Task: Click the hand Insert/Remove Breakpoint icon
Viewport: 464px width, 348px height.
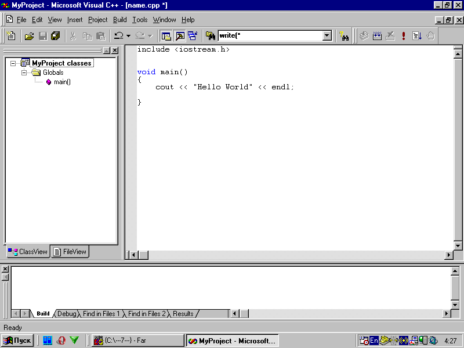Action: pyautogui.click(x=430, y=36)
